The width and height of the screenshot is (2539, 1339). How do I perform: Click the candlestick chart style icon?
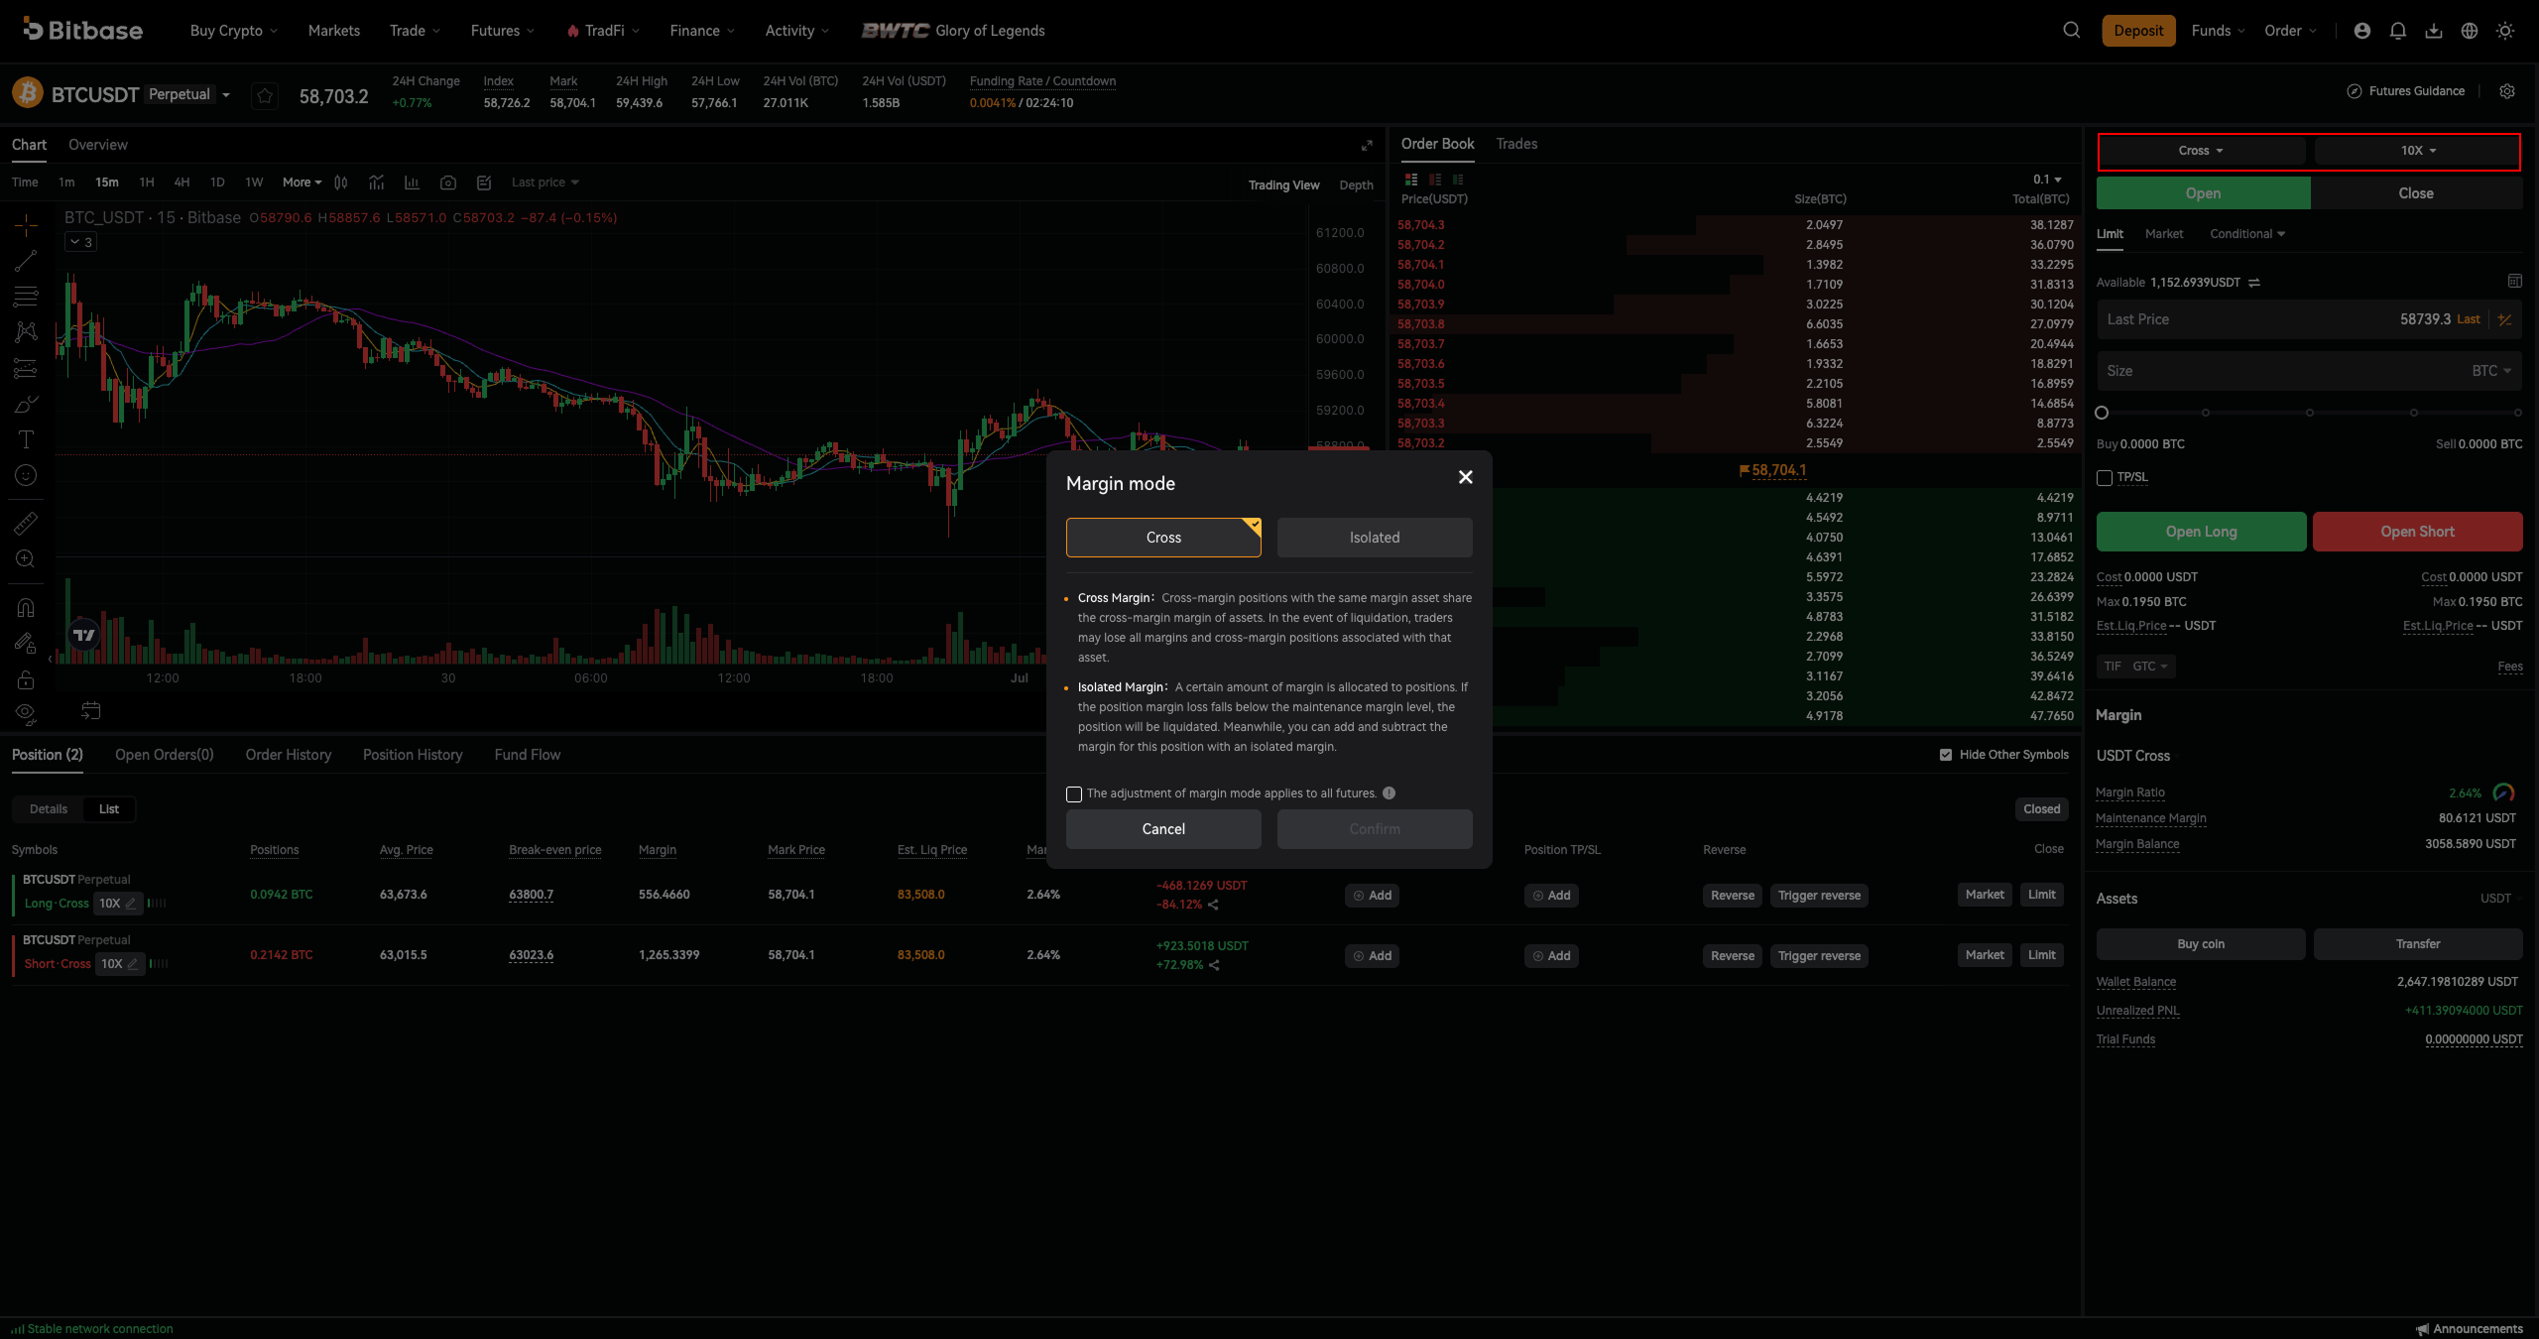(341, 183)
